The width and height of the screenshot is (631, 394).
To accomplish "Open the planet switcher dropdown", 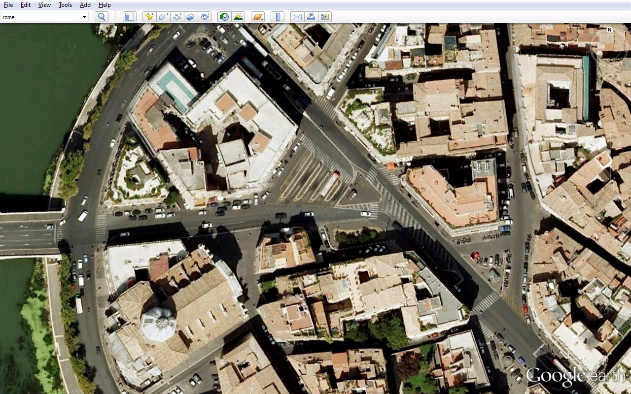I will coord(258,17).
